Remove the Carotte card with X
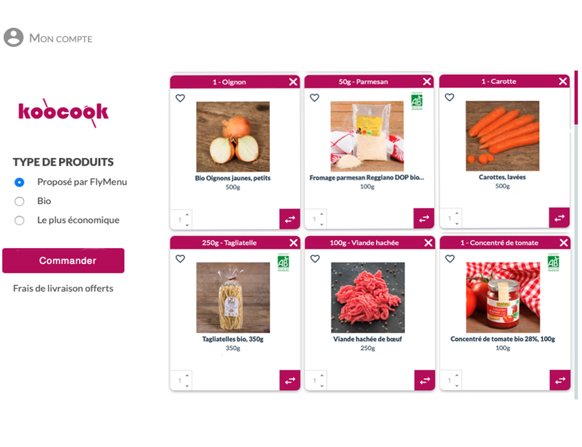This screenshot has width=582, height=447. click(x=562, y=81)
